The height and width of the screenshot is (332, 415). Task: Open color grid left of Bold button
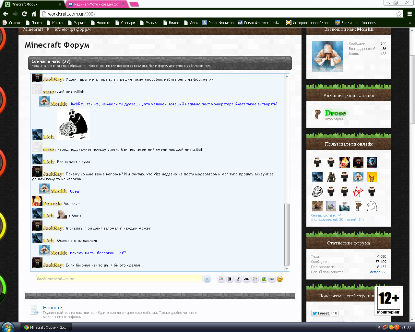pyautogui.click(x=221, y=279)
